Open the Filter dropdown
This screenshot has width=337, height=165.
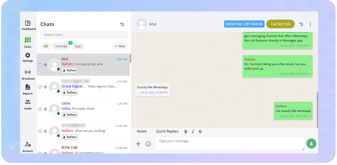(120, 46)
